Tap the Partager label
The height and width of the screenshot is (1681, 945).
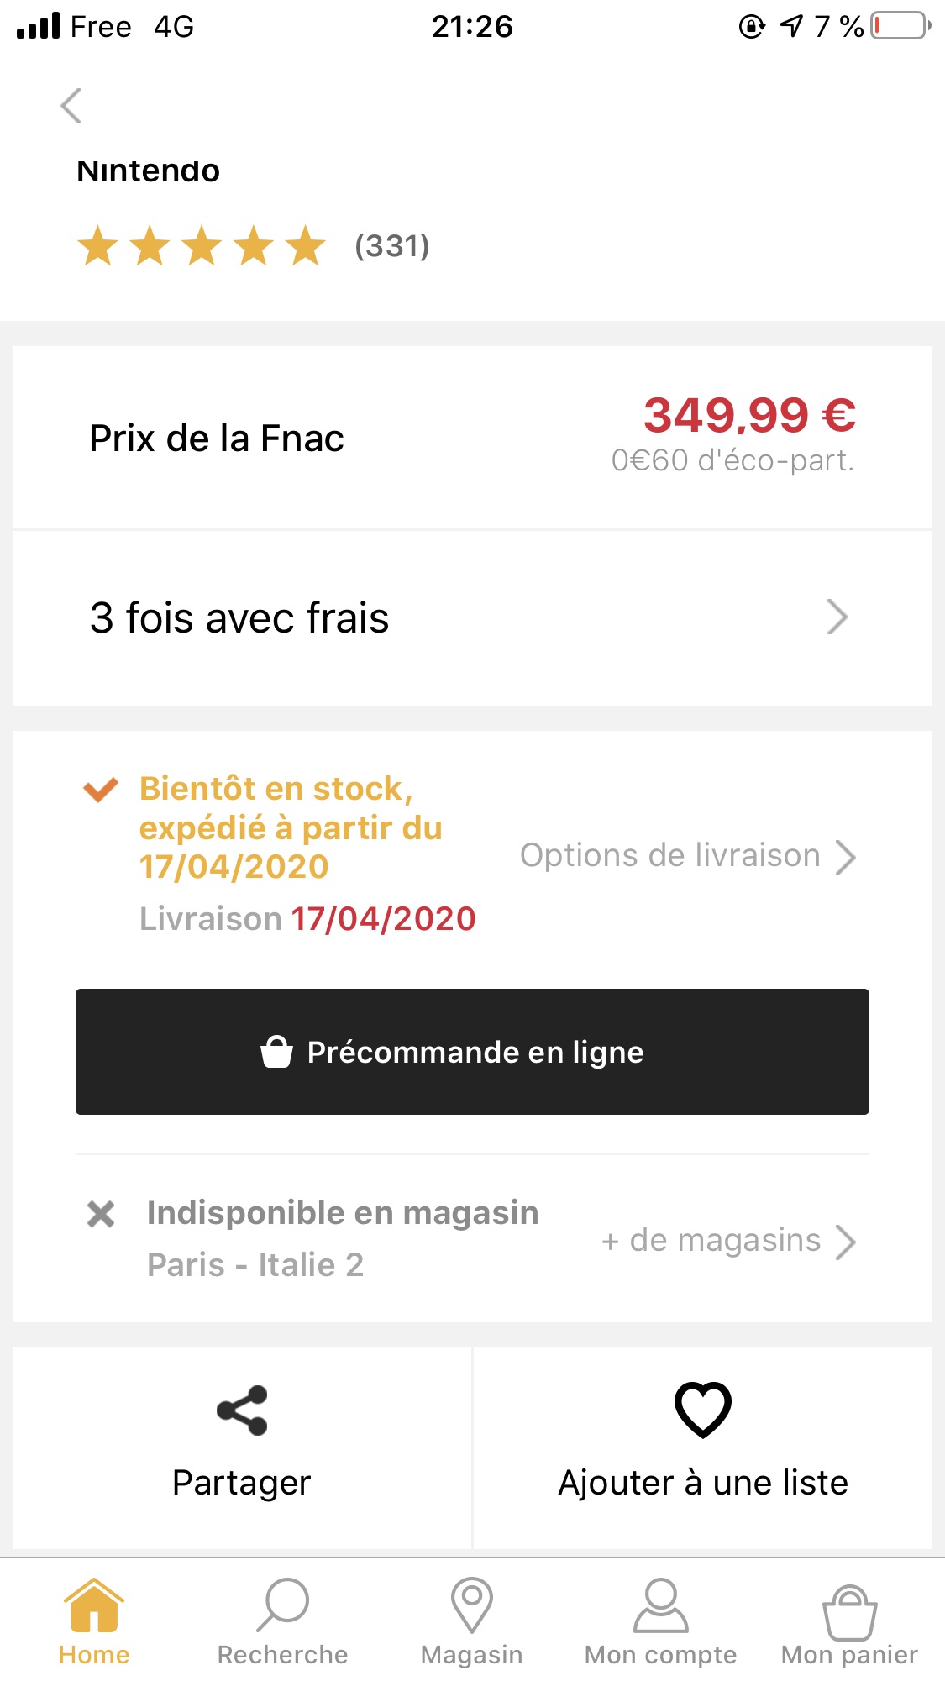[x=242, y=1484]
